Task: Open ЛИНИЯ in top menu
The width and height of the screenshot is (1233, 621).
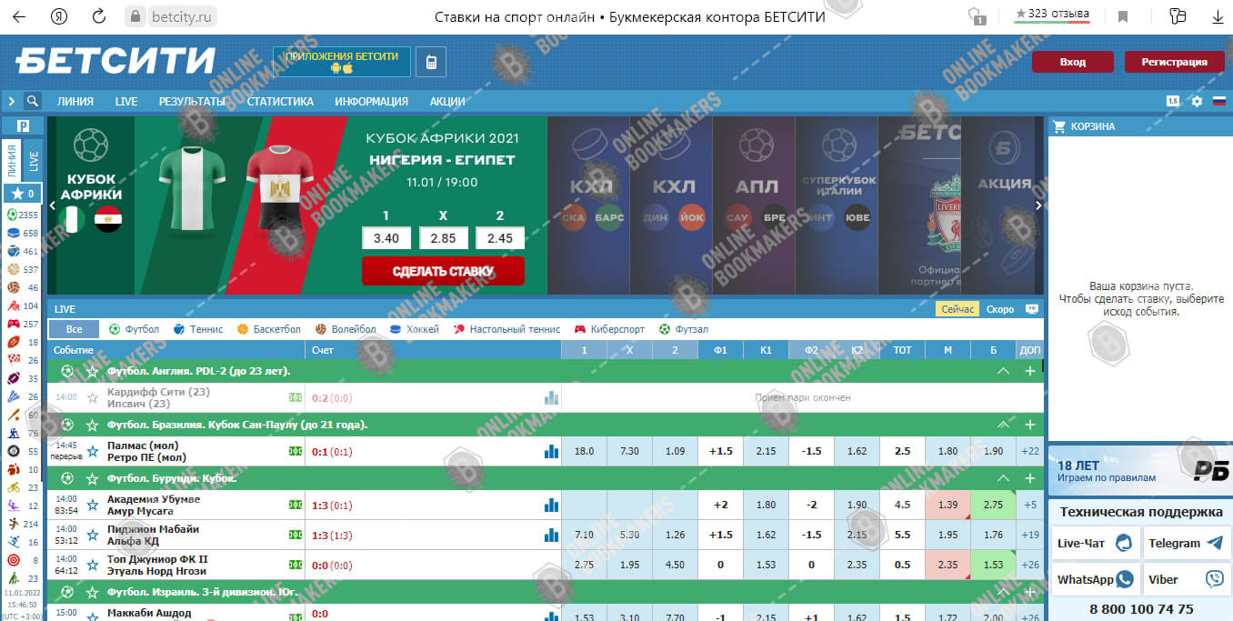Action: (x=75, y=102)
